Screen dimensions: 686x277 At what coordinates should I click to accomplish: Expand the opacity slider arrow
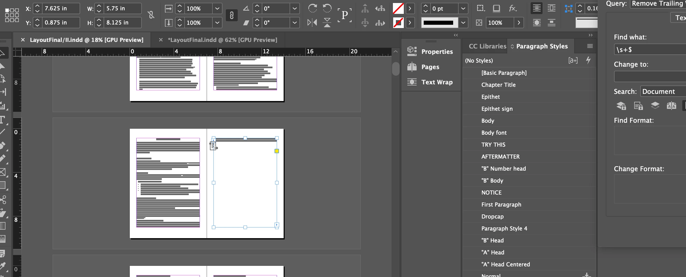(x=519, y=23)
